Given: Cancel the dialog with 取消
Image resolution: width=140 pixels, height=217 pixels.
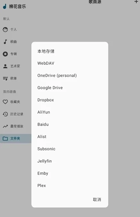Looking at the screenshot, I should [97, 199].
